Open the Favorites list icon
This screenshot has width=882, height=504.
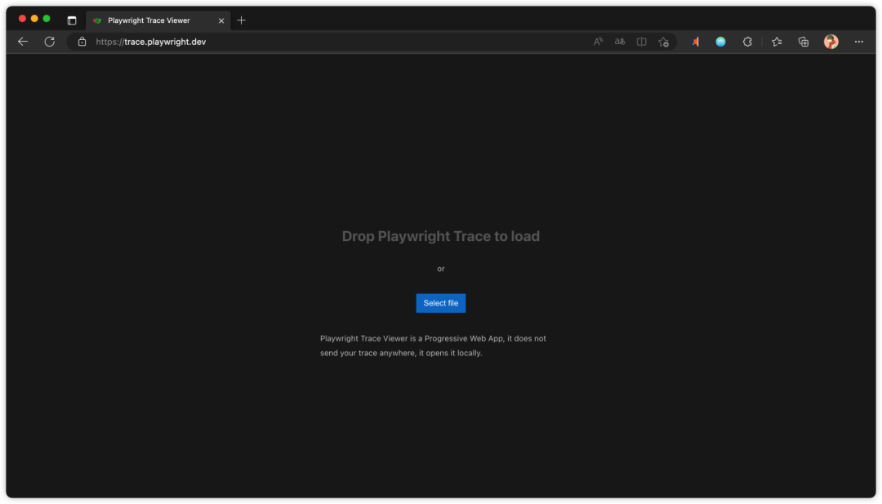(x=777, y=42)
